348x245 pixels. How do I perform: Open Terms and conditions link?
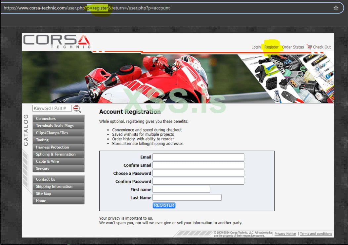316,234
